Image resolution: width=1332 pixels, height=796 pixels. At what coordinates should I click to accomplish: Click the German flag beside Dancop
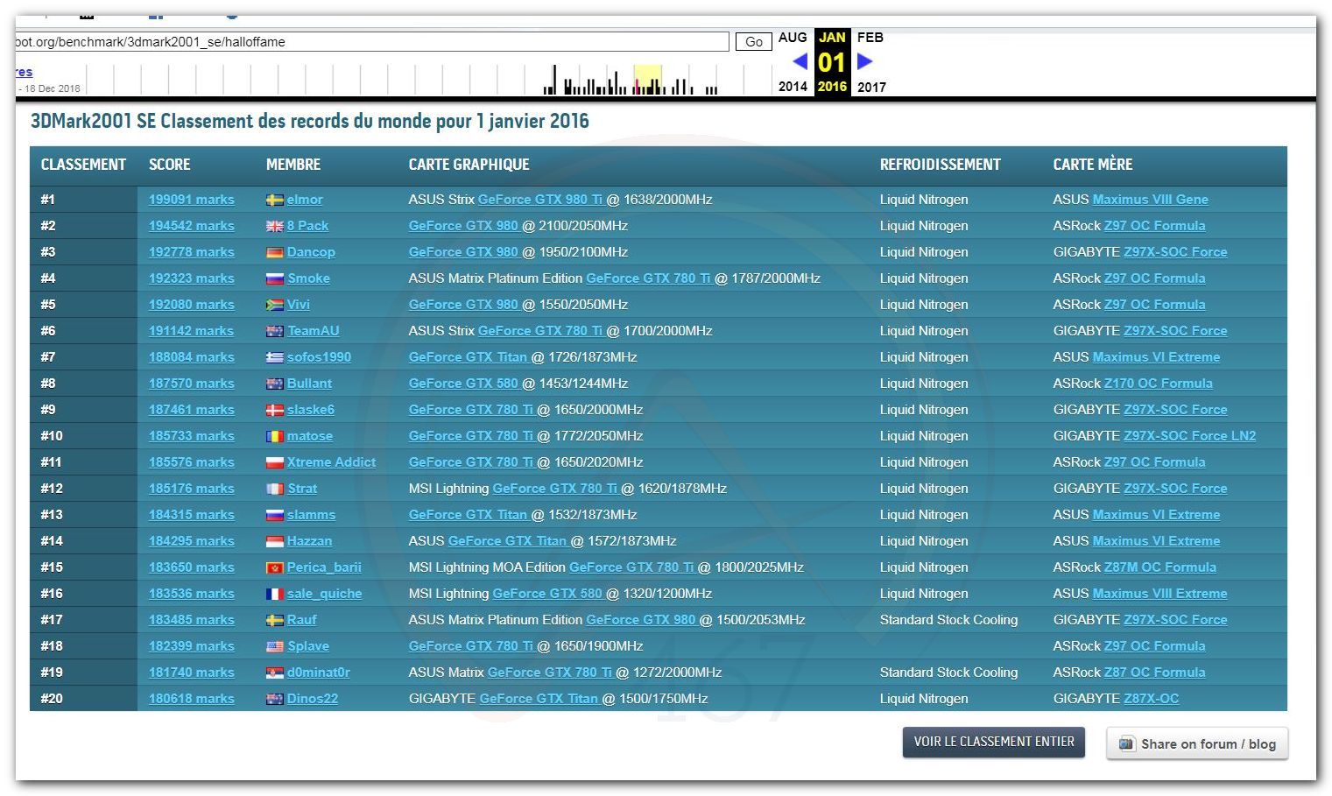pyautogui.click(x=274, y=252)
